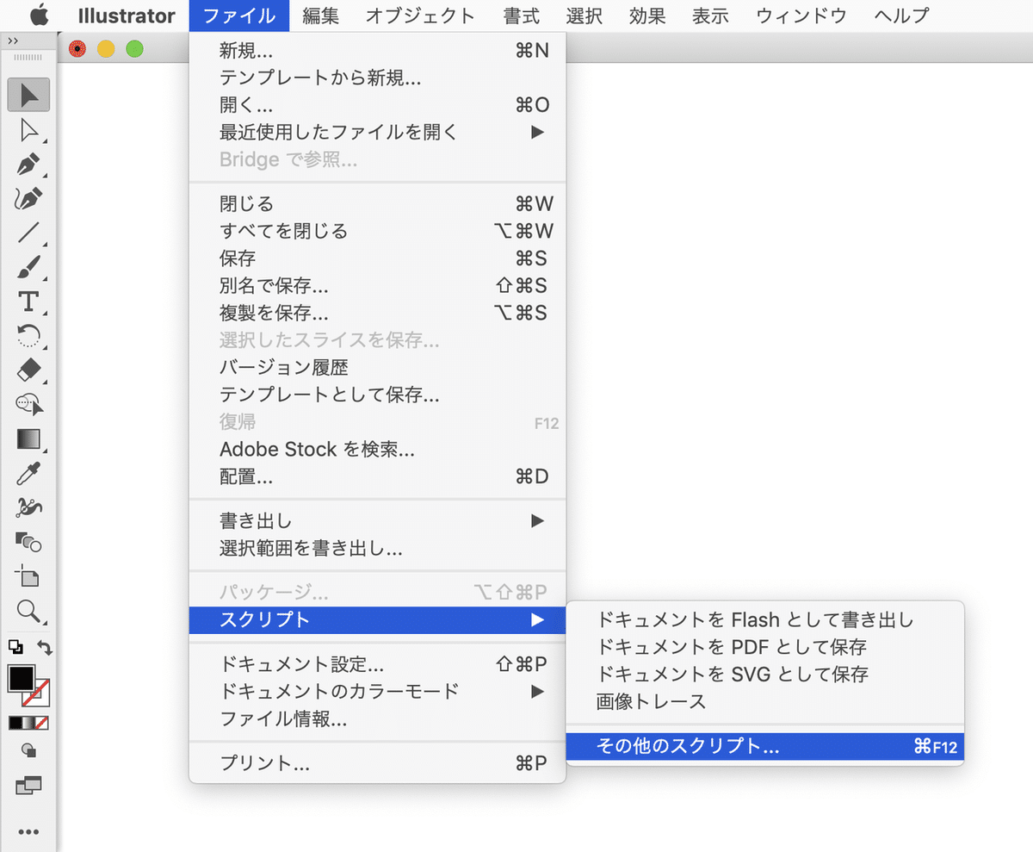Image resolution: width=1033 pixels, height=852 pixels.
Task: Select the Direct Selection tool (white arrow)
Action: (x=28, y=129)
